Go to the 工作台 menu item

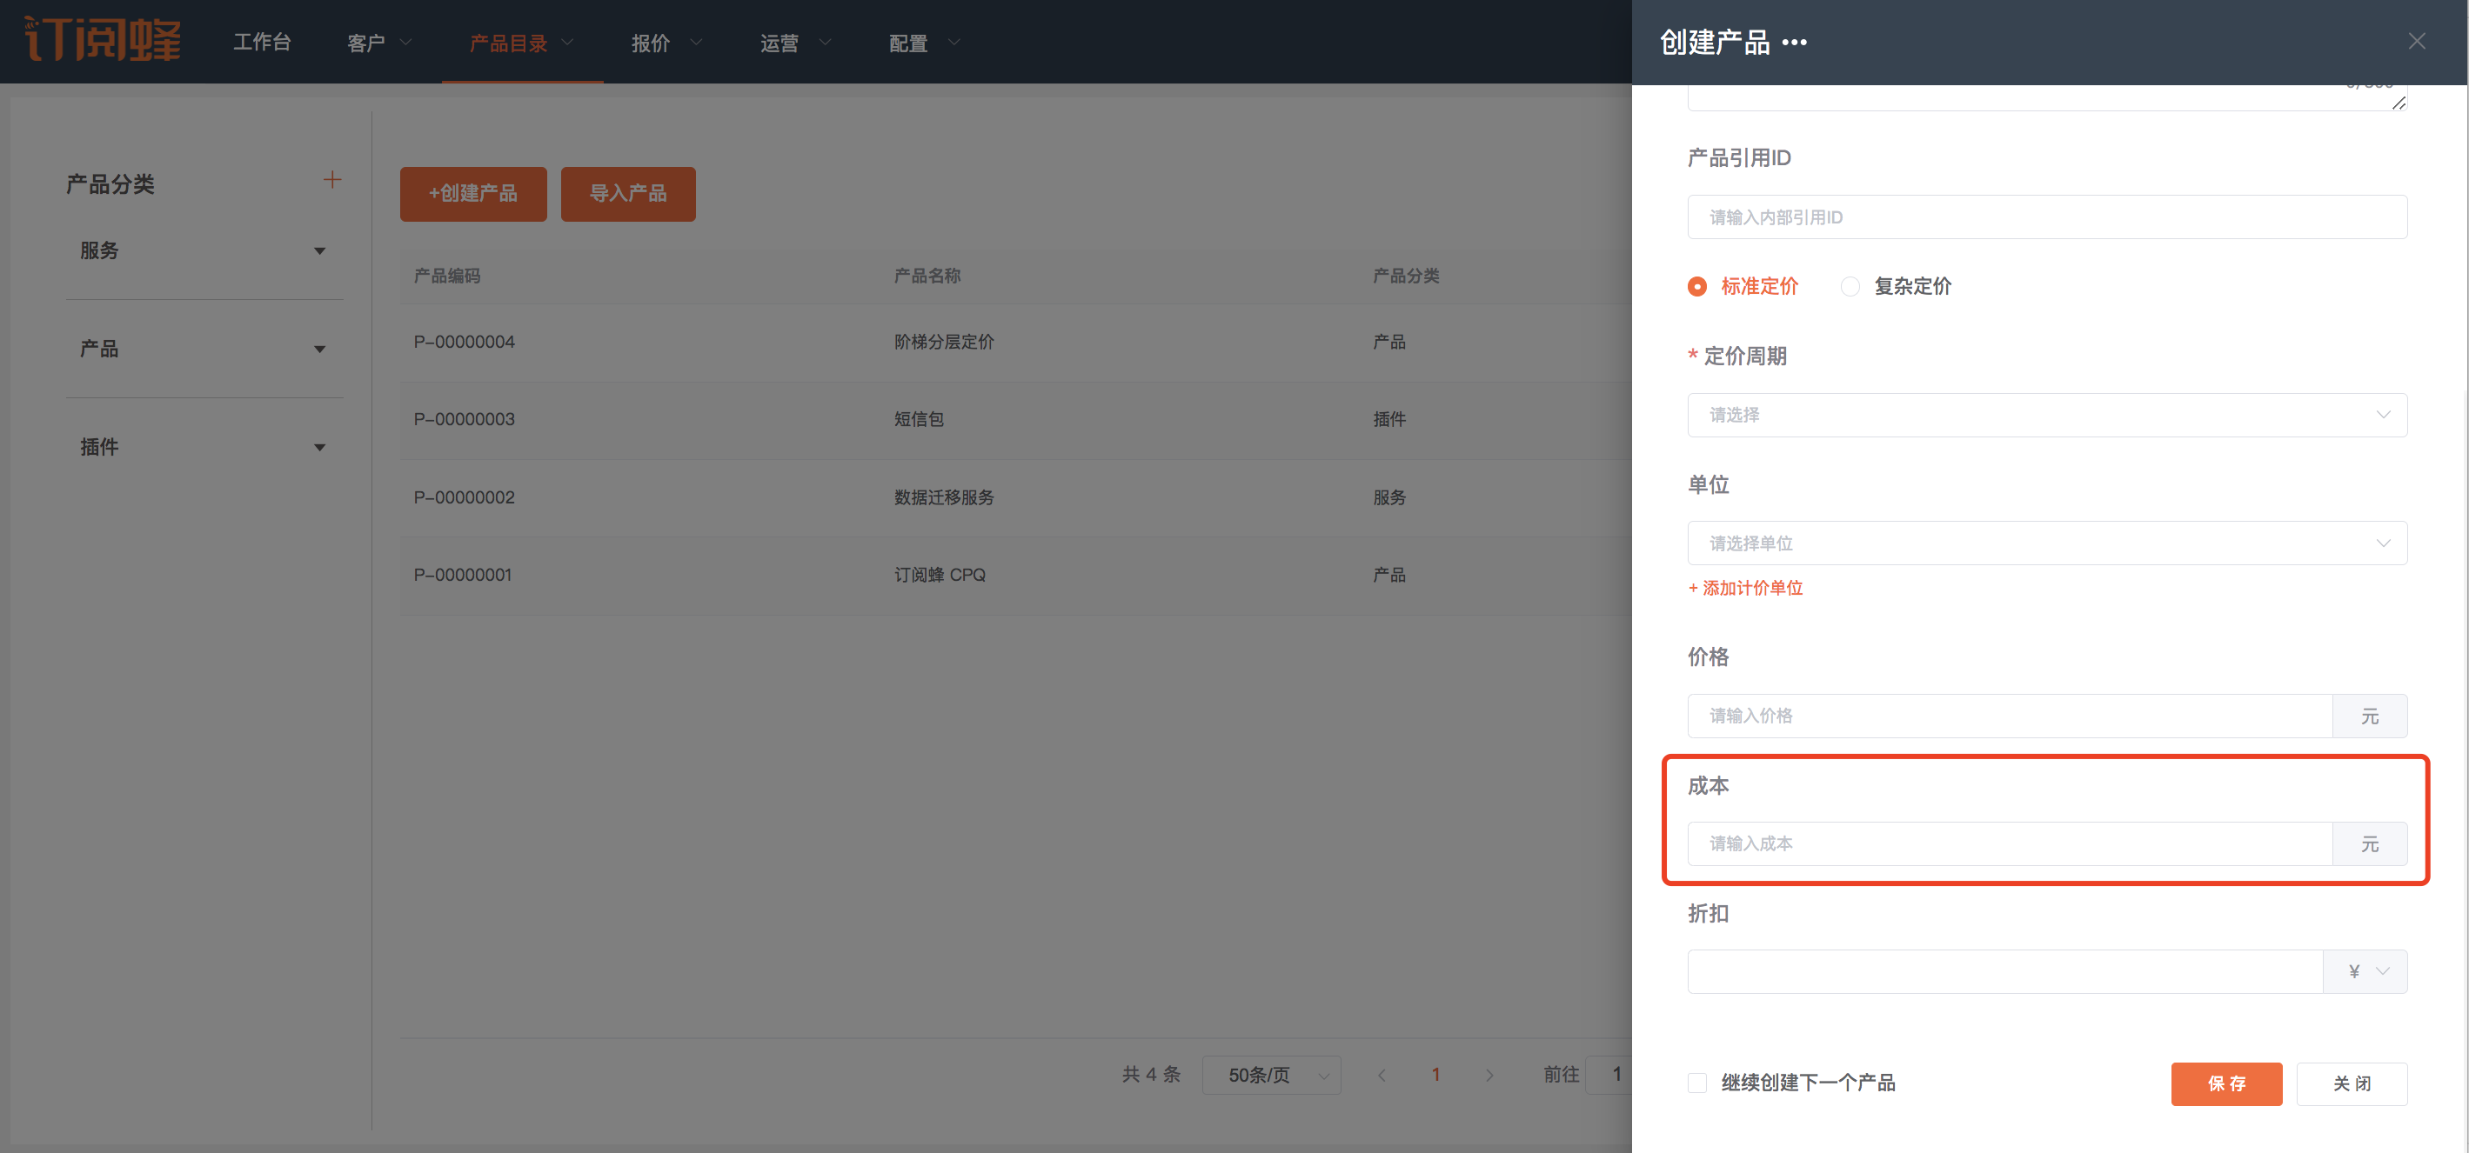(262, 42)
